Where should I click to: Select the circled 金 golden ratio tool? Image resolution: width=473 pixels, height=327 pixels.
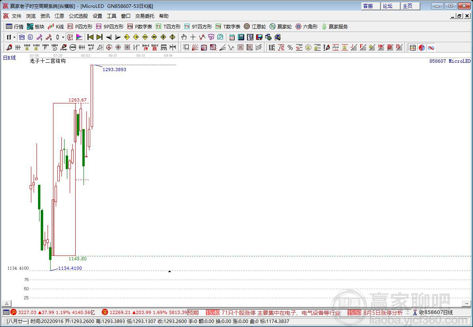point(308,47)
